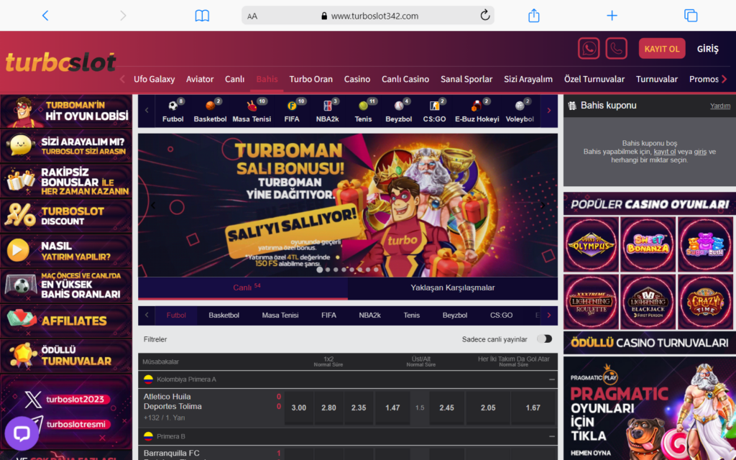Show more sports icons to the right

548,111
